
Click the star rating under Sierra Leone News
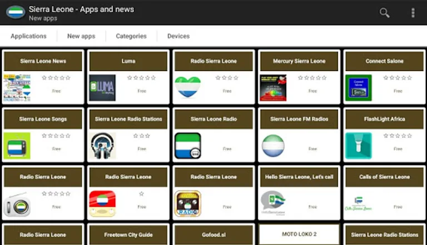tap(56, 78)
